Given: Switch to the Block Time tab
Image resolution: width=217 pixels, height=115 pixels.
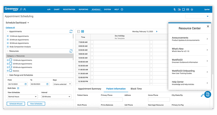Looking at the screenshot, I should coord(136,89).
